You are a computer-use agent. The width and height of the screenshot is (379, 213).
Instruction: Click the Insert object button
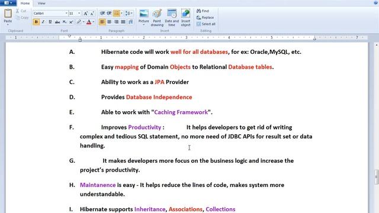click(185, 18)
